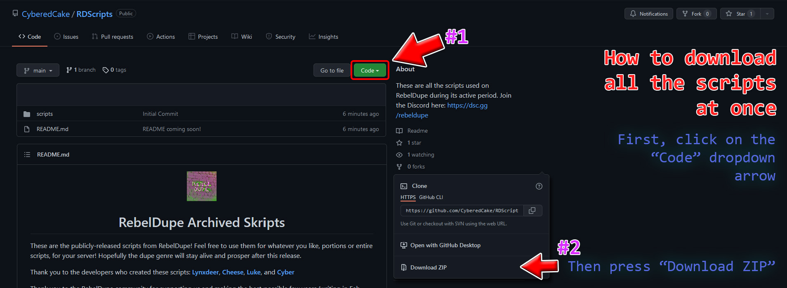Viewport: 787px width, 288px height.
Task: Open the Pull requests tab
Action: [113, 37]
